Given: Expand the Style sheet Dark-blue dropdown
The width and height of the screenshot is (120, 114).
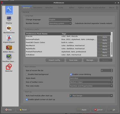Looking at the screenshot, I should (91, 78).
